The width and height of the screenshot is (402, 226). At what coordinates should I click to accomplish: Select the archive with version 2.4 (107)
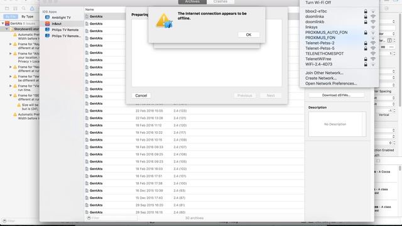pyautogui.click(x=194, y=147)
